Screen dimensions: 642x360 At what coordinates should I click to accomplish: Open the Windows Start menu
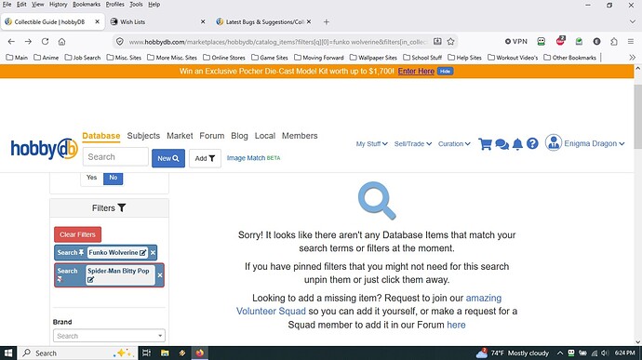8,353
